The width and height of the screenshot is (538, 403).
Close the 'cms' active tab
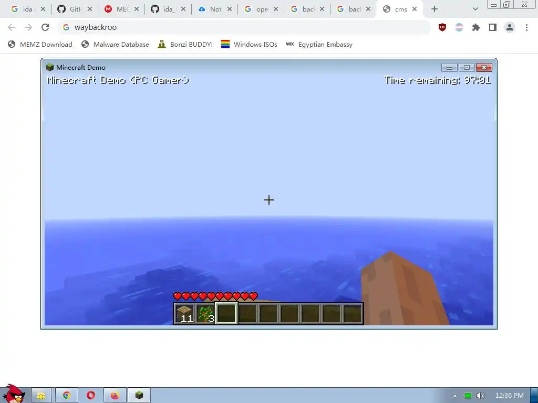click(x=415, y=9)
